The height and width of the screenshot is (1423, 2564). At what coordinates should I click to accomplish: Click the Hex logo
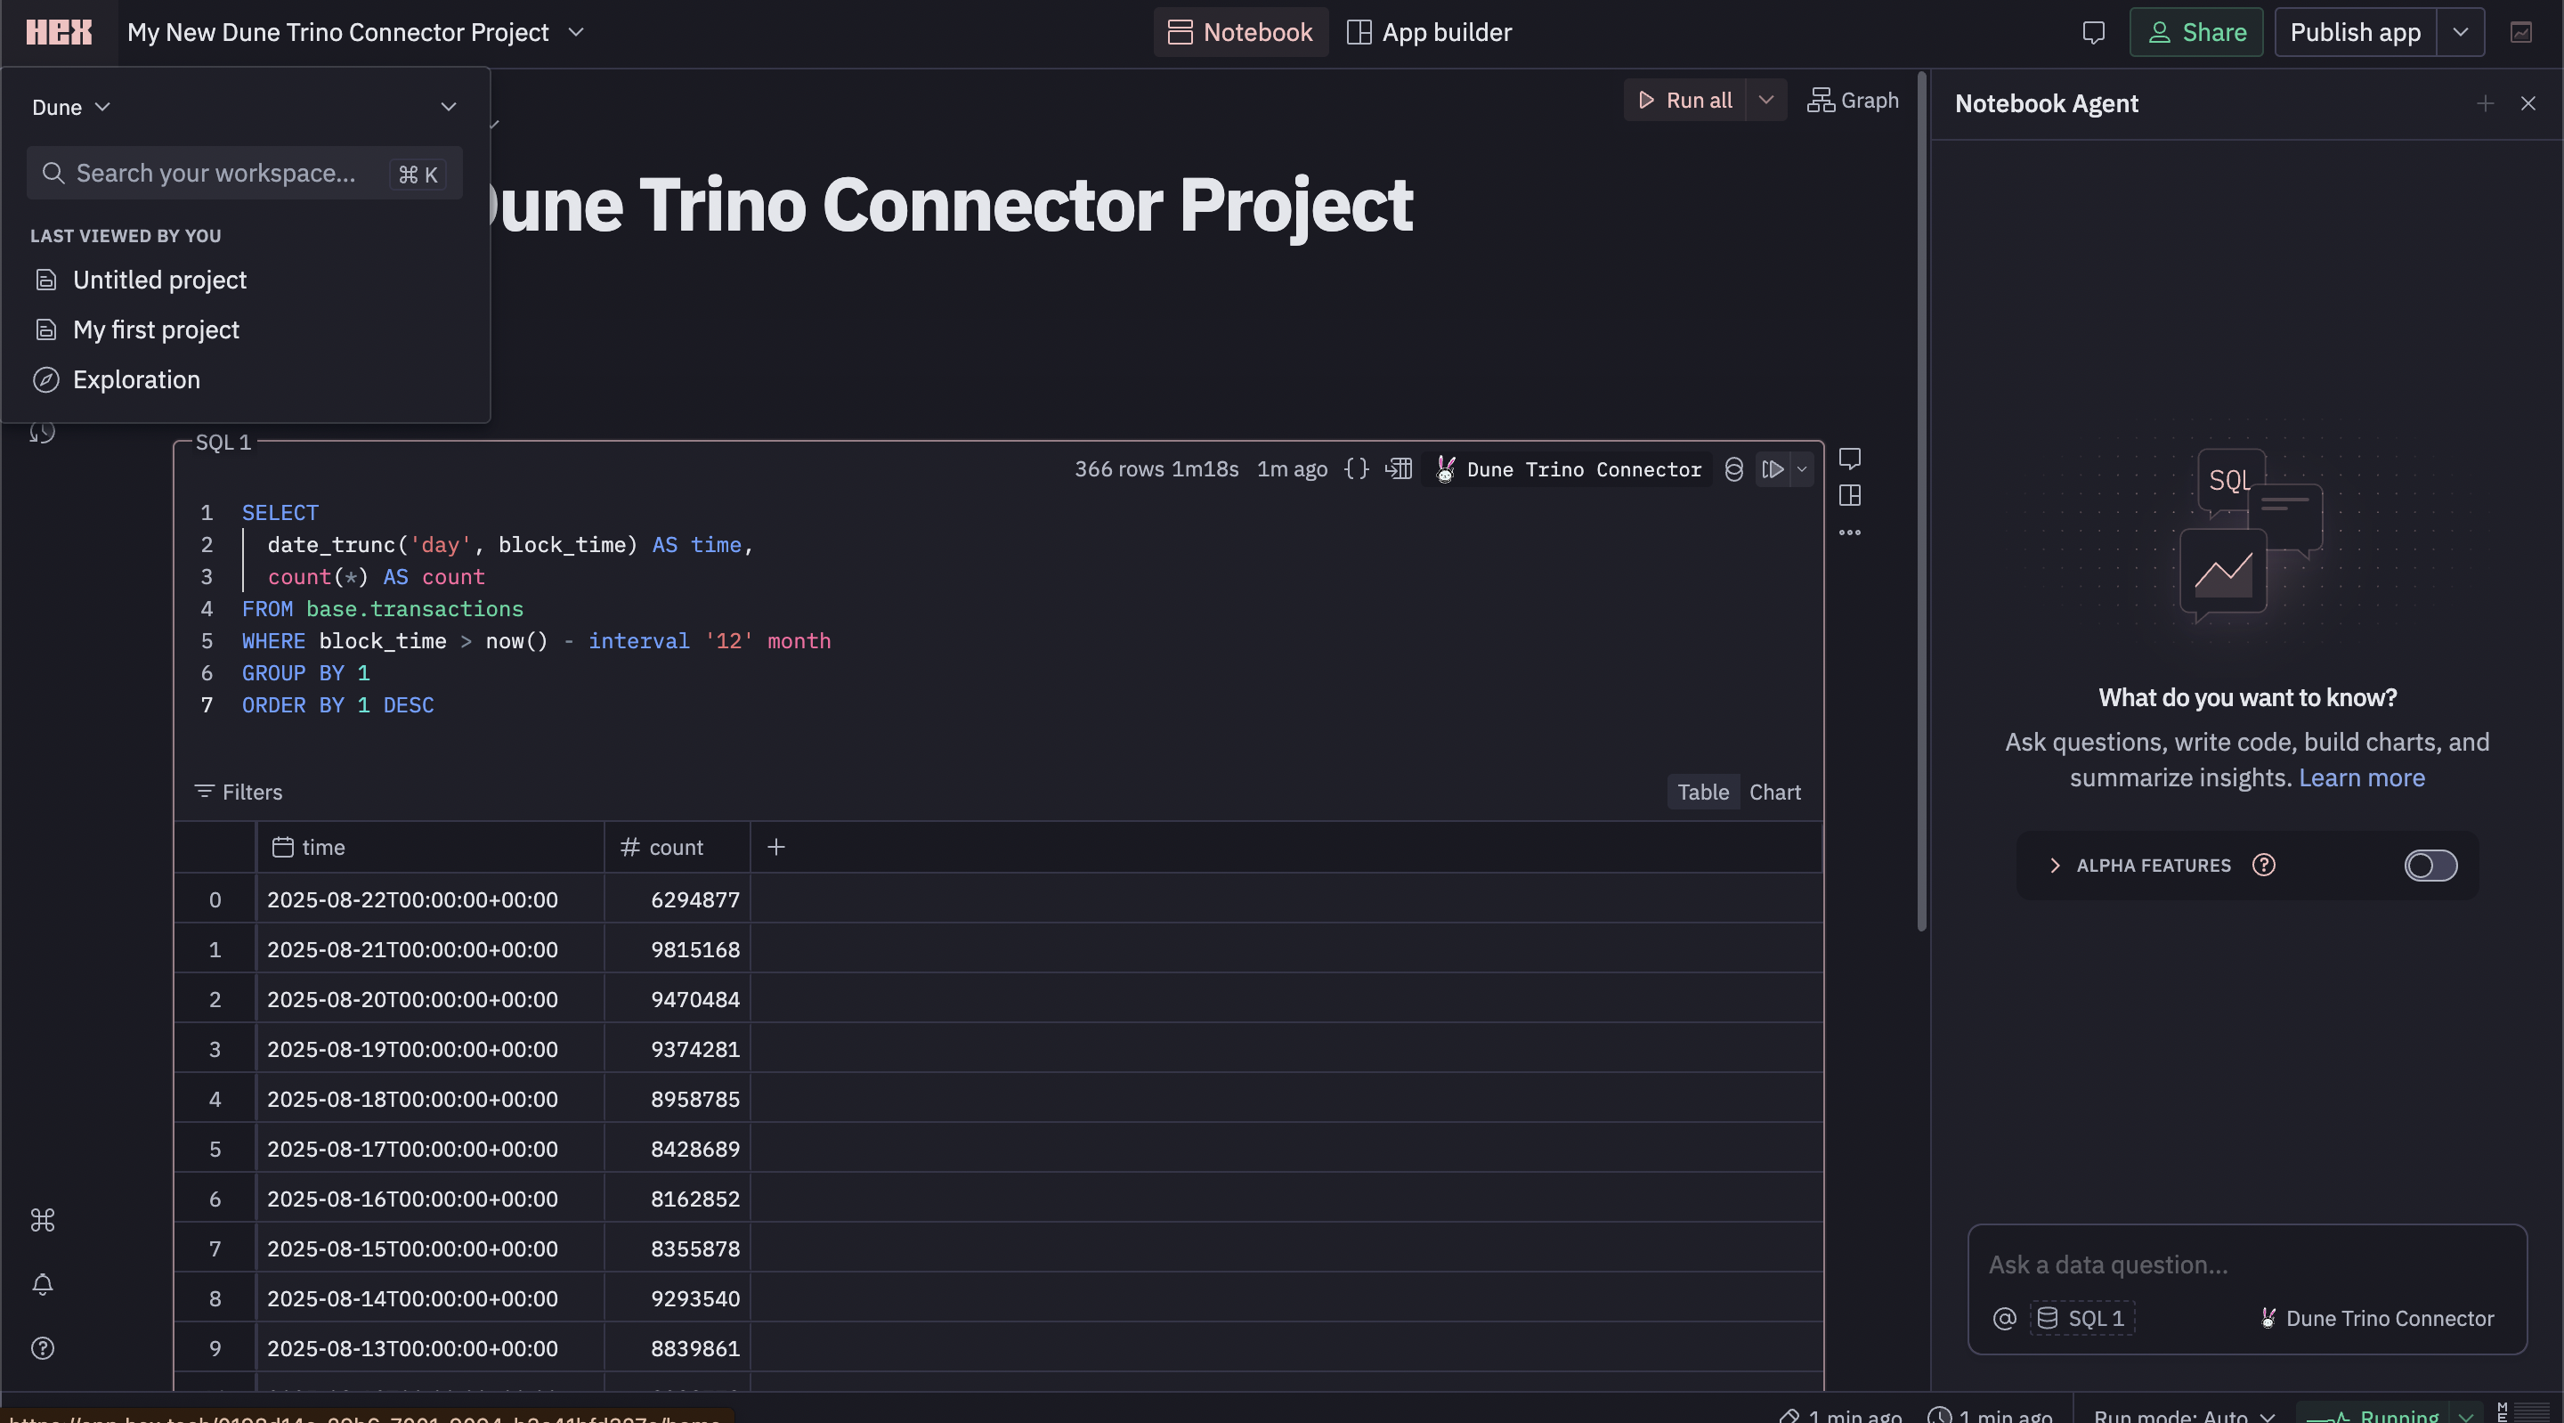point(57,31)
